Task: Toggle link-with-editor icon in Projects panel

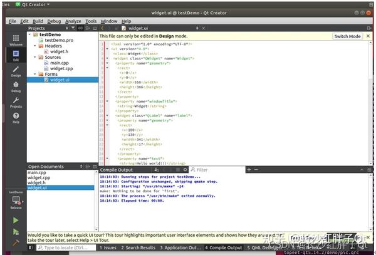Action: [80, 28]
